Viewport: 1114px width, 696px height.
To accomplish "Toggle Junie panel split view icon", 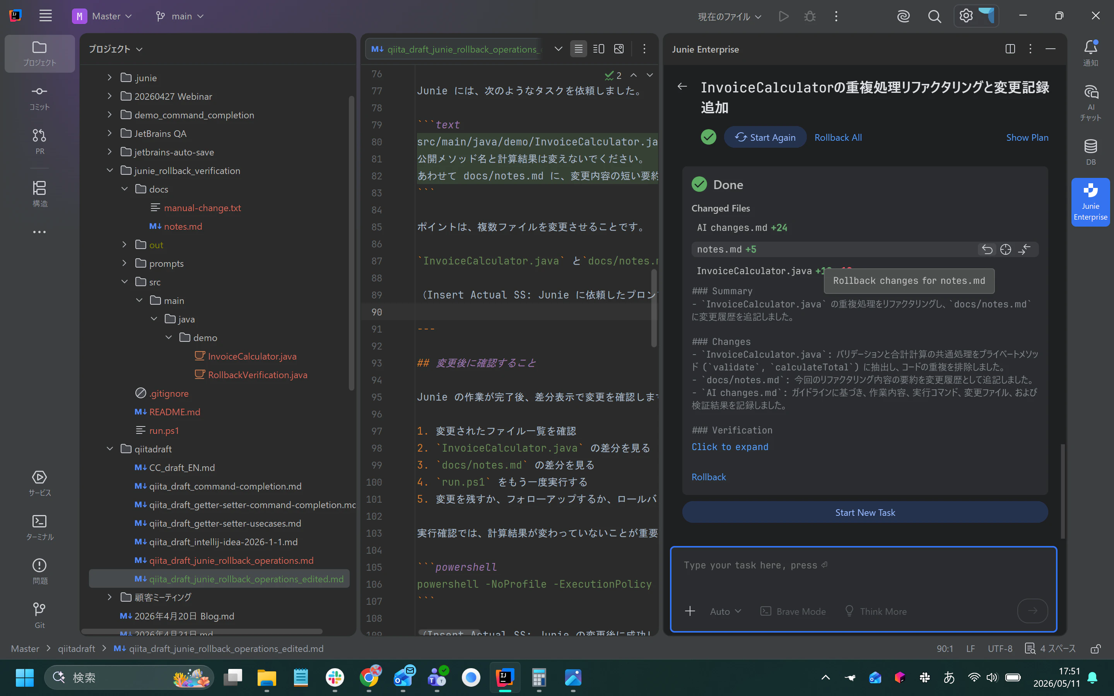I will [x=1010, y=49].
